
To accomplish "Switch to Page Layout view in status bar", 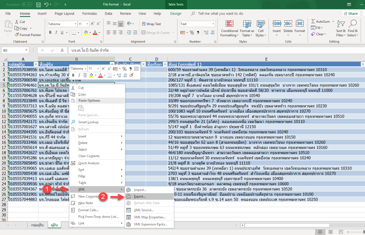I will click(x=330, y=232).
